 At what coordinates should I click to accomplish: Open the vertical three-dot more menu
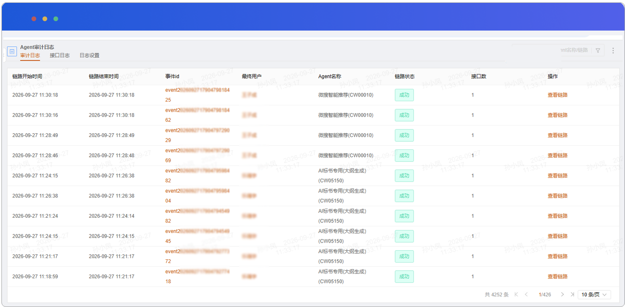coord(614,51)
